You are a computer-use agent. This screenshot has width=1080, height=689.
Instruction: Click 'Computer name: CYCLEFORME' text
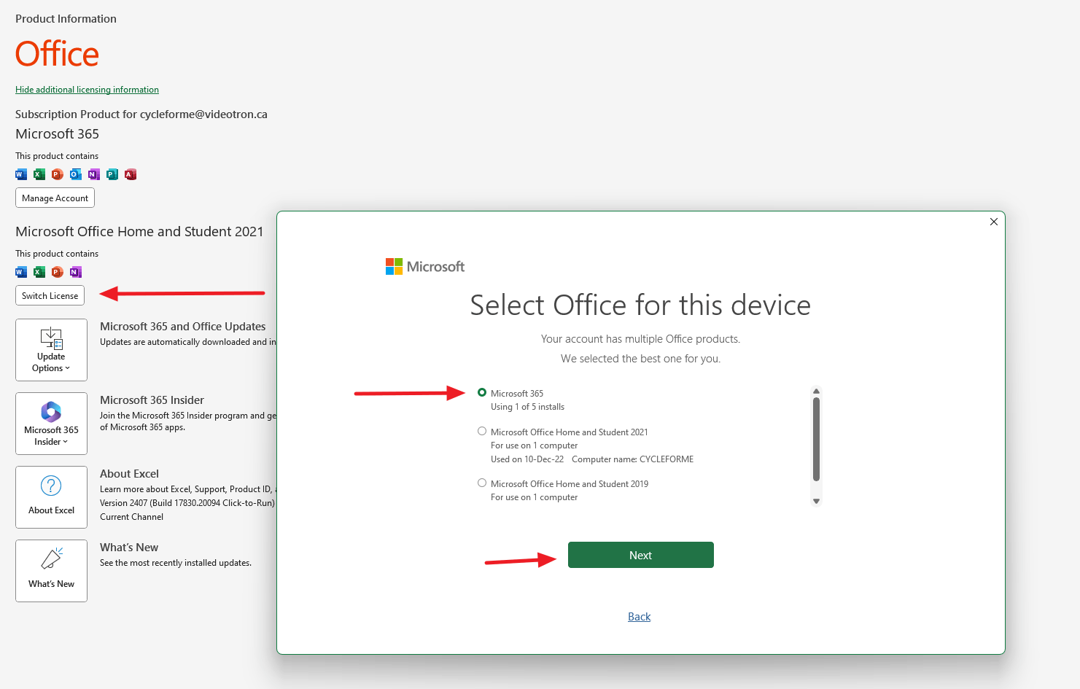[x=633, y=459]
